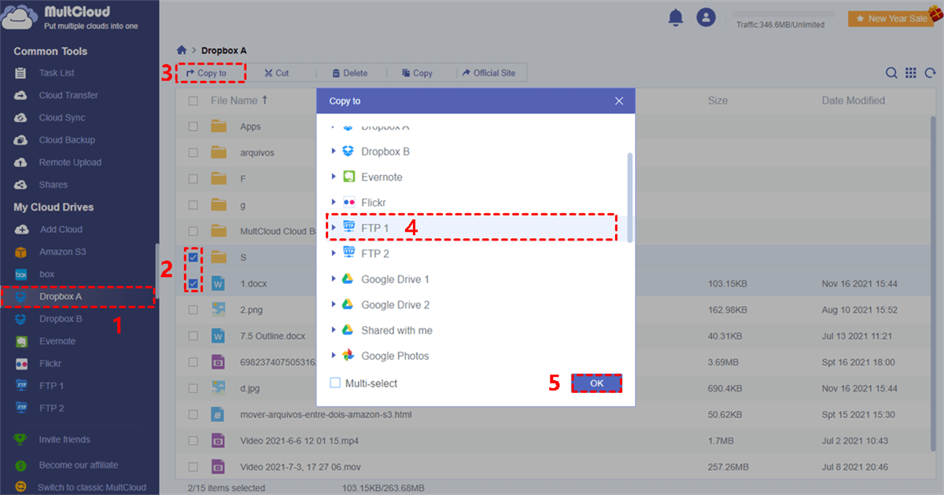This screenshot has width=944, height=495.
Task: Click Copy in toolbar
Action: [417, 73]
